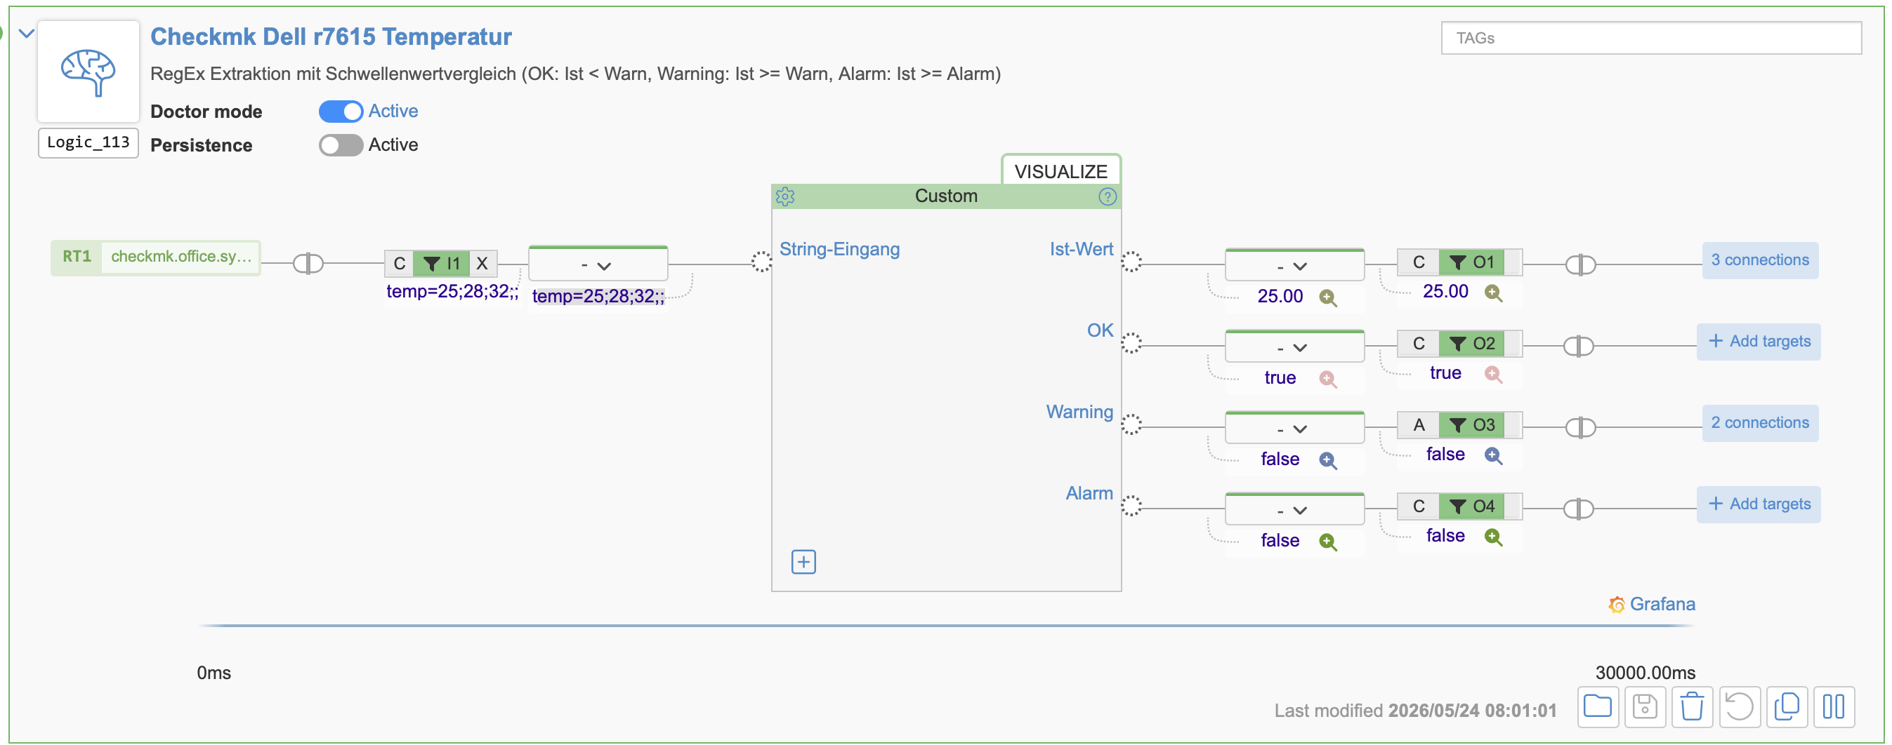
Task: Open the Warning output dropdown
Action: point(1294,428)
